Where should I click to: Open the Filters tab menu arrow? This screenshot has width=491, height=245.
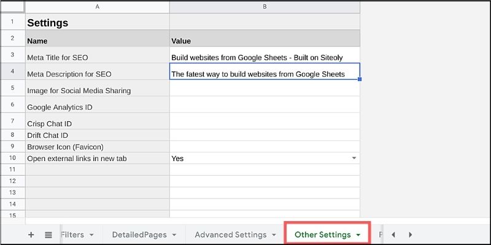click(91, 235)
